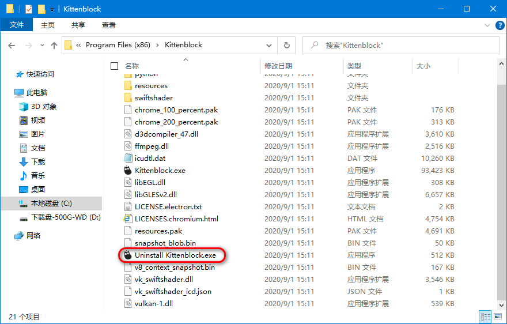The image size is (507, 324).
Task: Go back with the left arrow
Action: point(12,46)
